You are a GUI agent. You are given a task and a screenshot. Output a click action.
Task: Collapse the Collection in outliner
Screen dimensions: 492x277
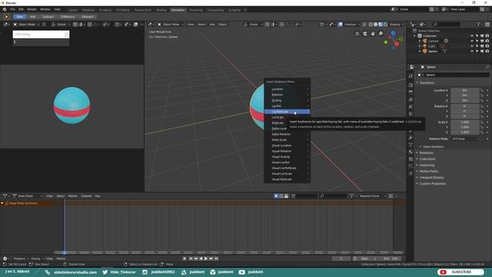click(x=414, y=36)
